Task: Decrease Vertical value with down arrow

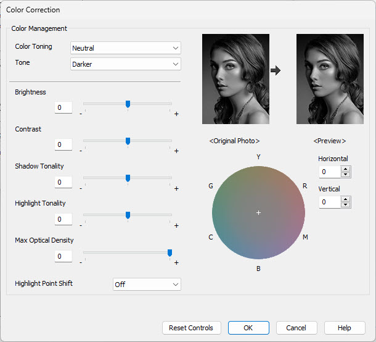Action: [x=345, y=205]
